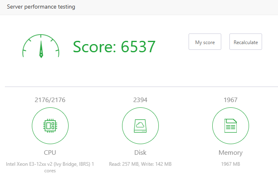278x187 pixels.
Task: Click the CPU chip icon
Action: tap(50, 126)
